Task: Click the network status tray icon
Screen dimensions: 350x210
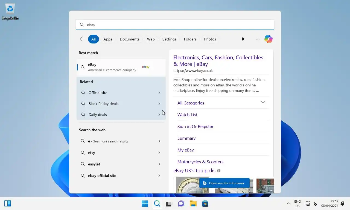Action: [x=308, y=203]
